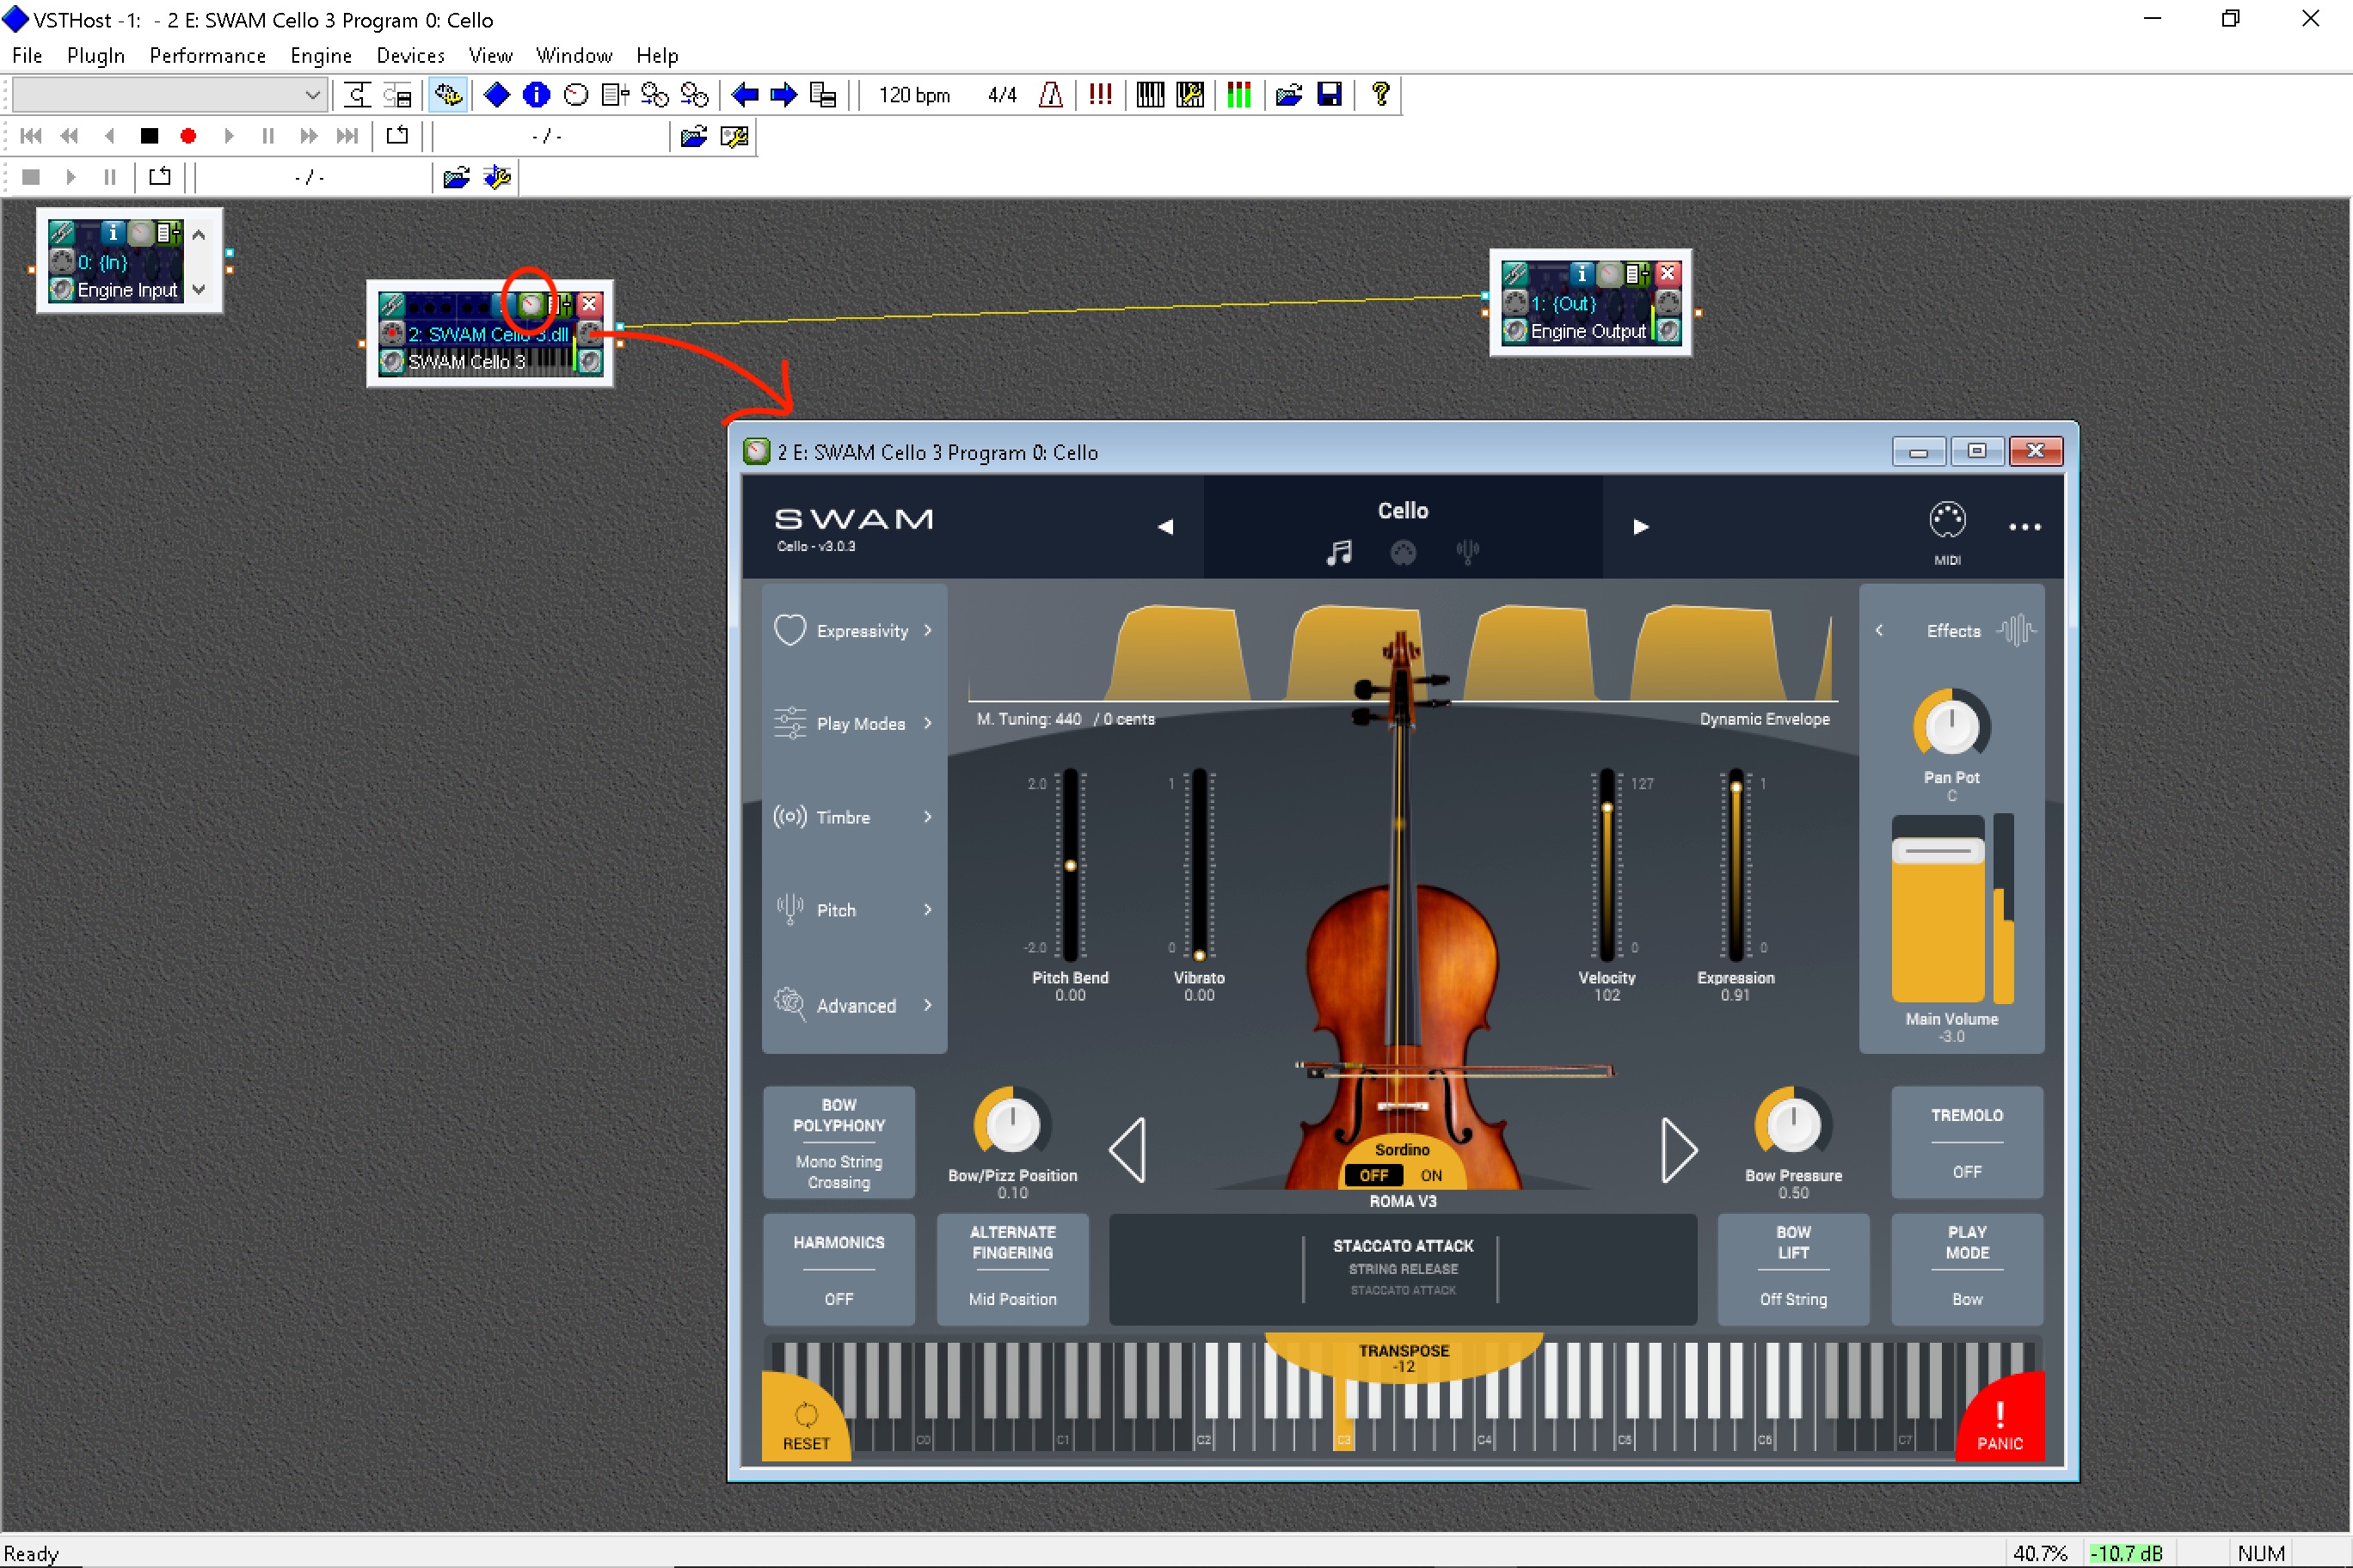Expand the Pitch section
Screen dimensions: 2353x1568
pos(854,910)
